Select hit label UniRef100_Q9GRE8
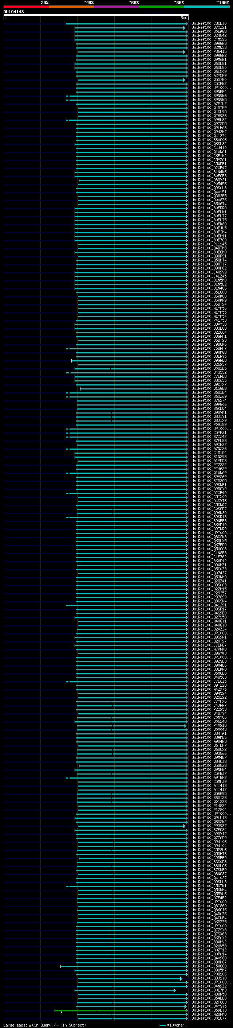Screen dimensions: 233x1028 (x=209, y=360)
